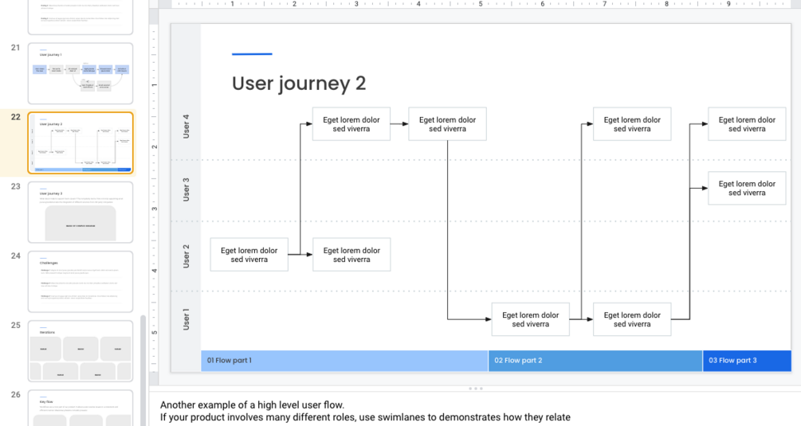Select the second text box in User 4 lane
This screenshot has width=801, height=426.
447,124
